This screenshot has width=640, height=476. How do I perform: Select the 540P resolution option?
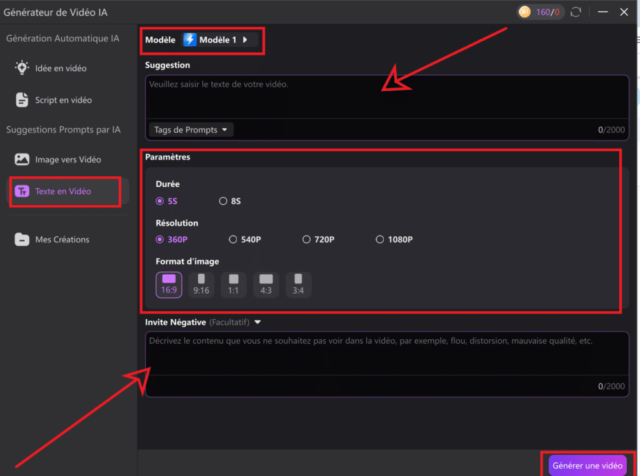[x=233, y=239]
